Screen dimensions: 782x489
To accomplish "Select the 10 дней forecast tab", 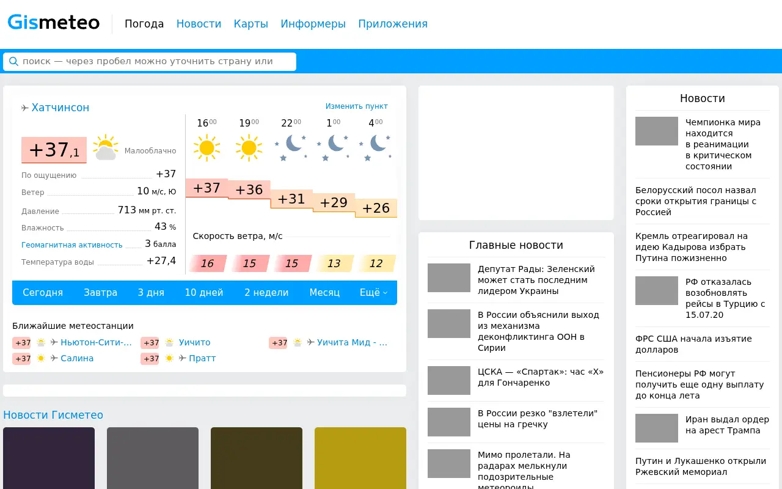I will click(204, 293).
